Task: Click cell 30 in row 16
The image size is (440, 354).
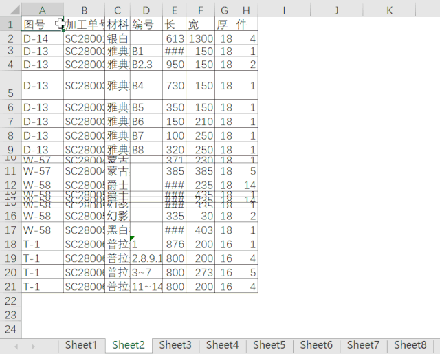Action: click(x=200, y=216)
